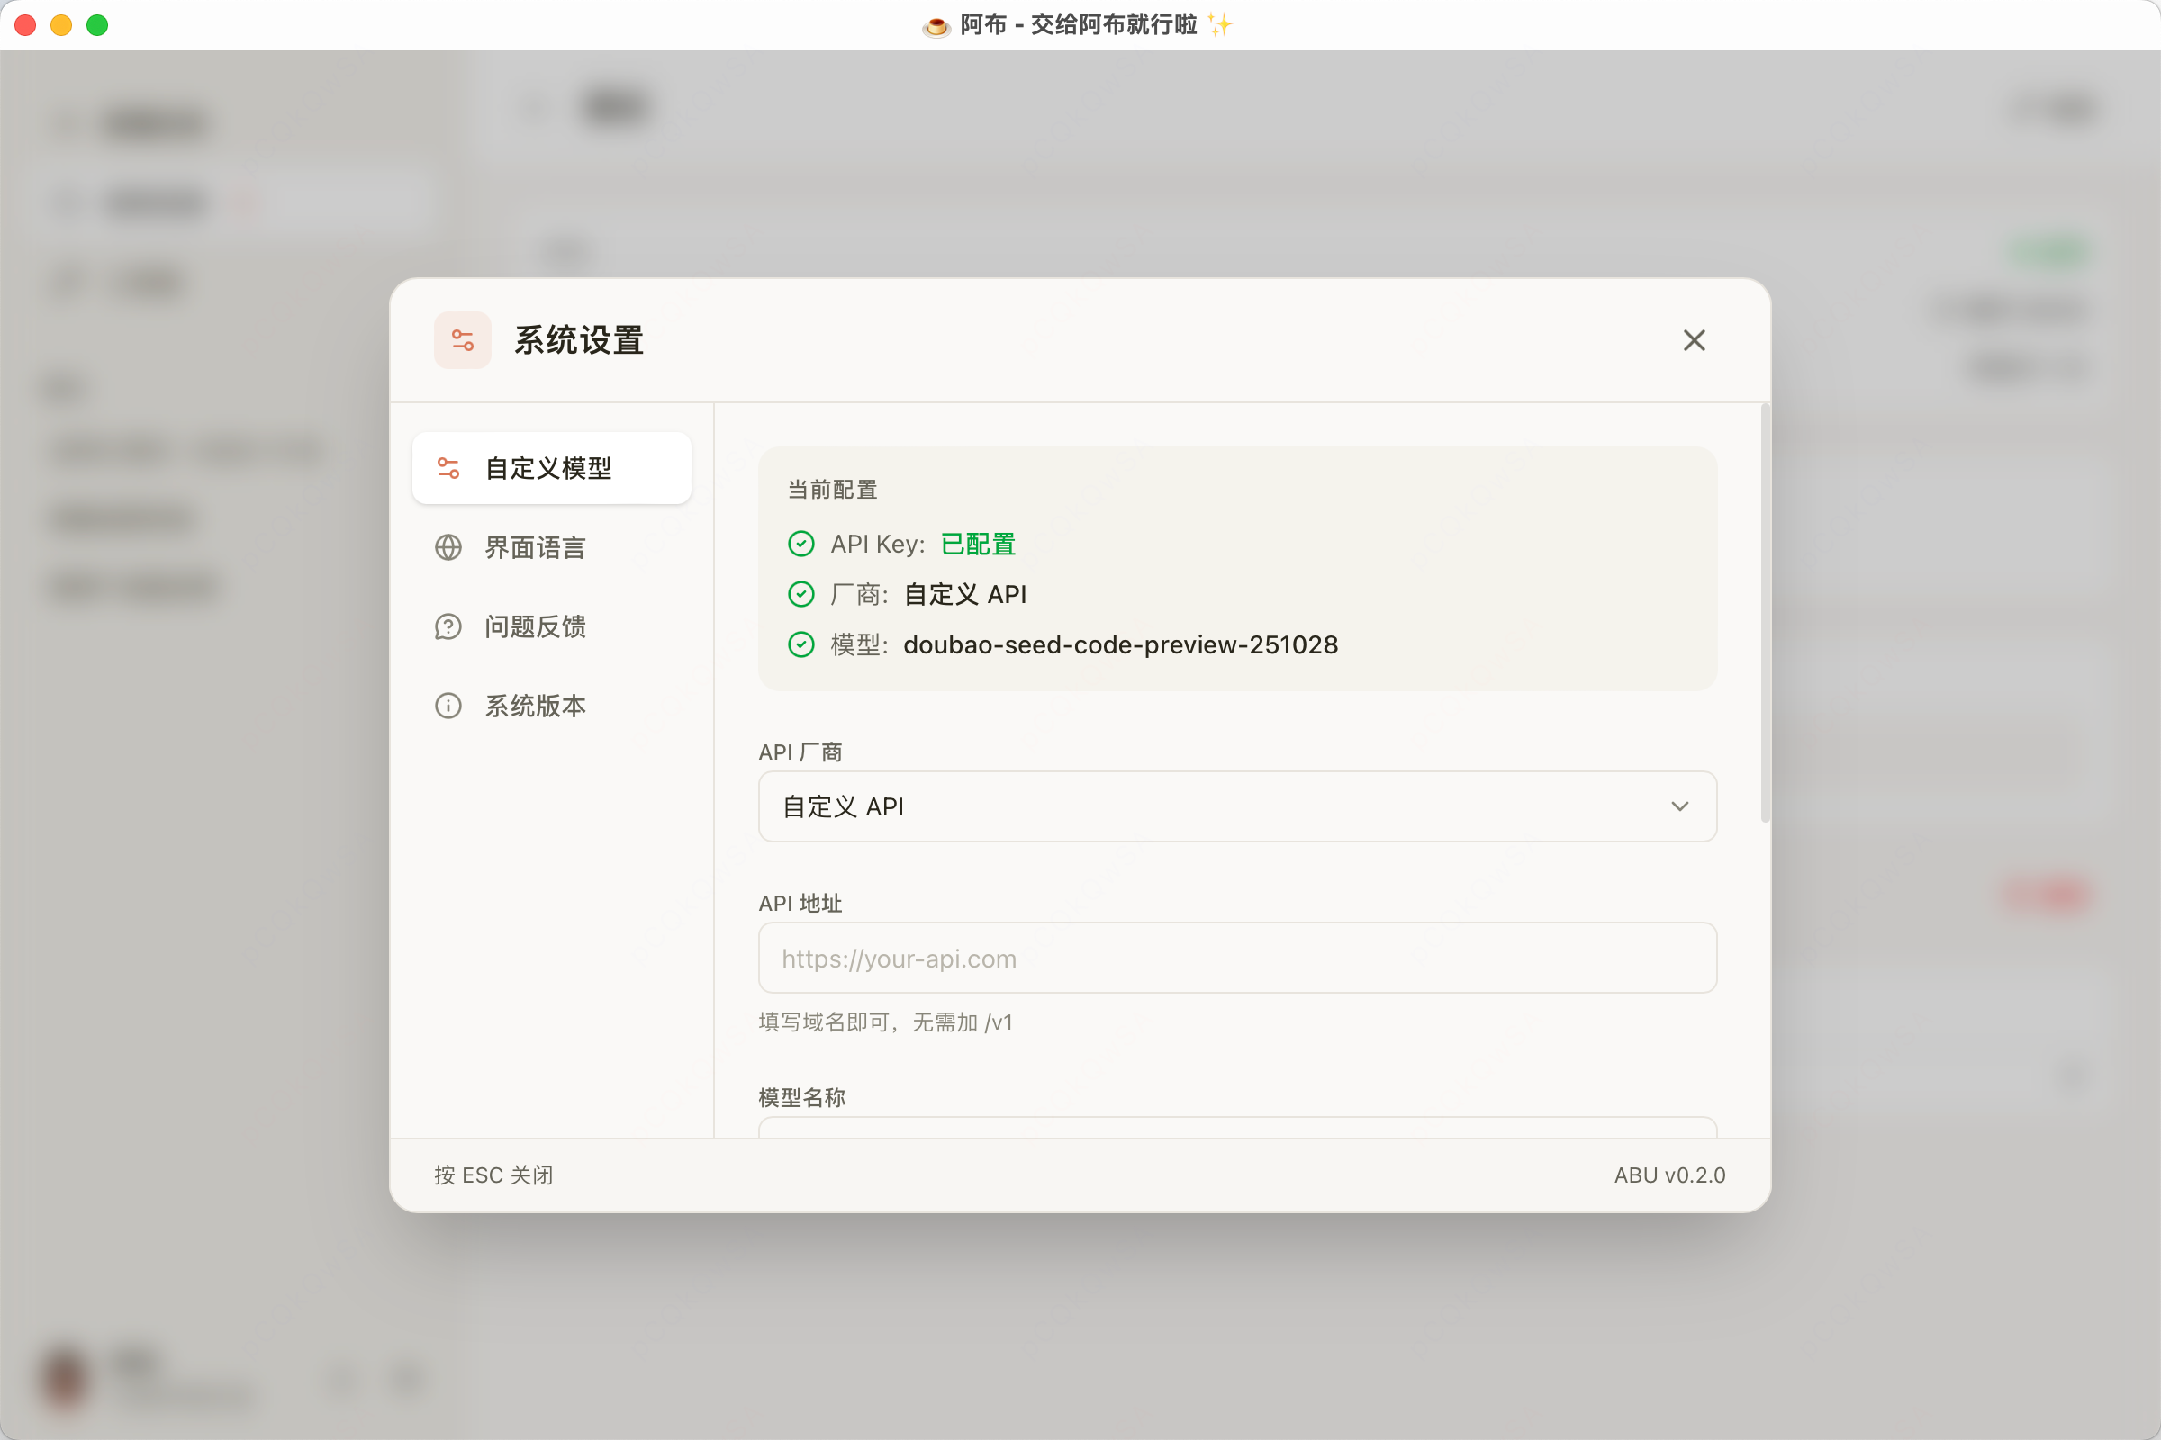Select the 自定义模型 tab
Viewport: 2161px width, 1440px height.
(x=549, y=467)
